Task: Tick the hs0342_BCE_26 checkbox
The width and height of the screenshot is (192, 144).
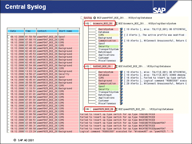Action: [91, 66]
